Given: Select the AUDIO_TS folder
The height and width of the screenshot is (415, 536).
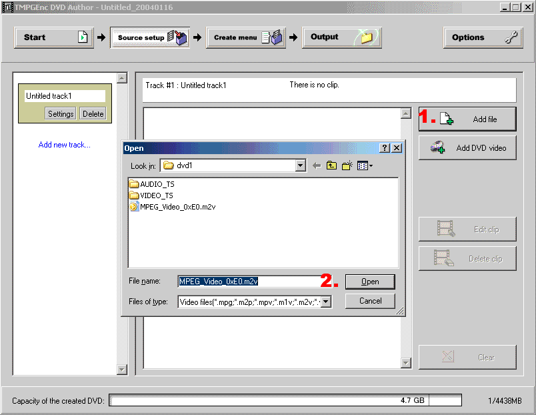Looking at the screenshot, I should 152,184.
